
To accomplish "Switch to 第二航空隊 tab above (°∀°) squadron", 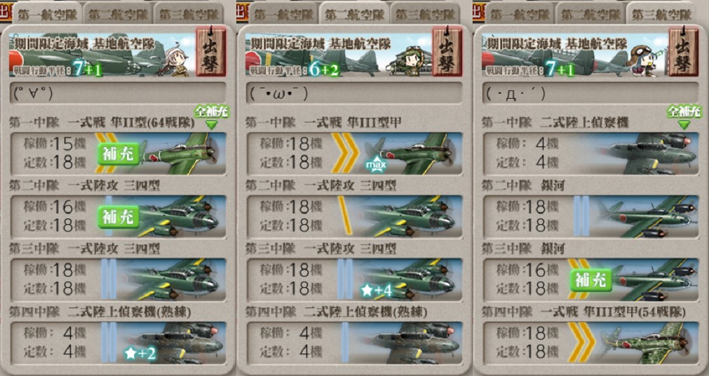I will pyautogui.click(x=118, y=15).
